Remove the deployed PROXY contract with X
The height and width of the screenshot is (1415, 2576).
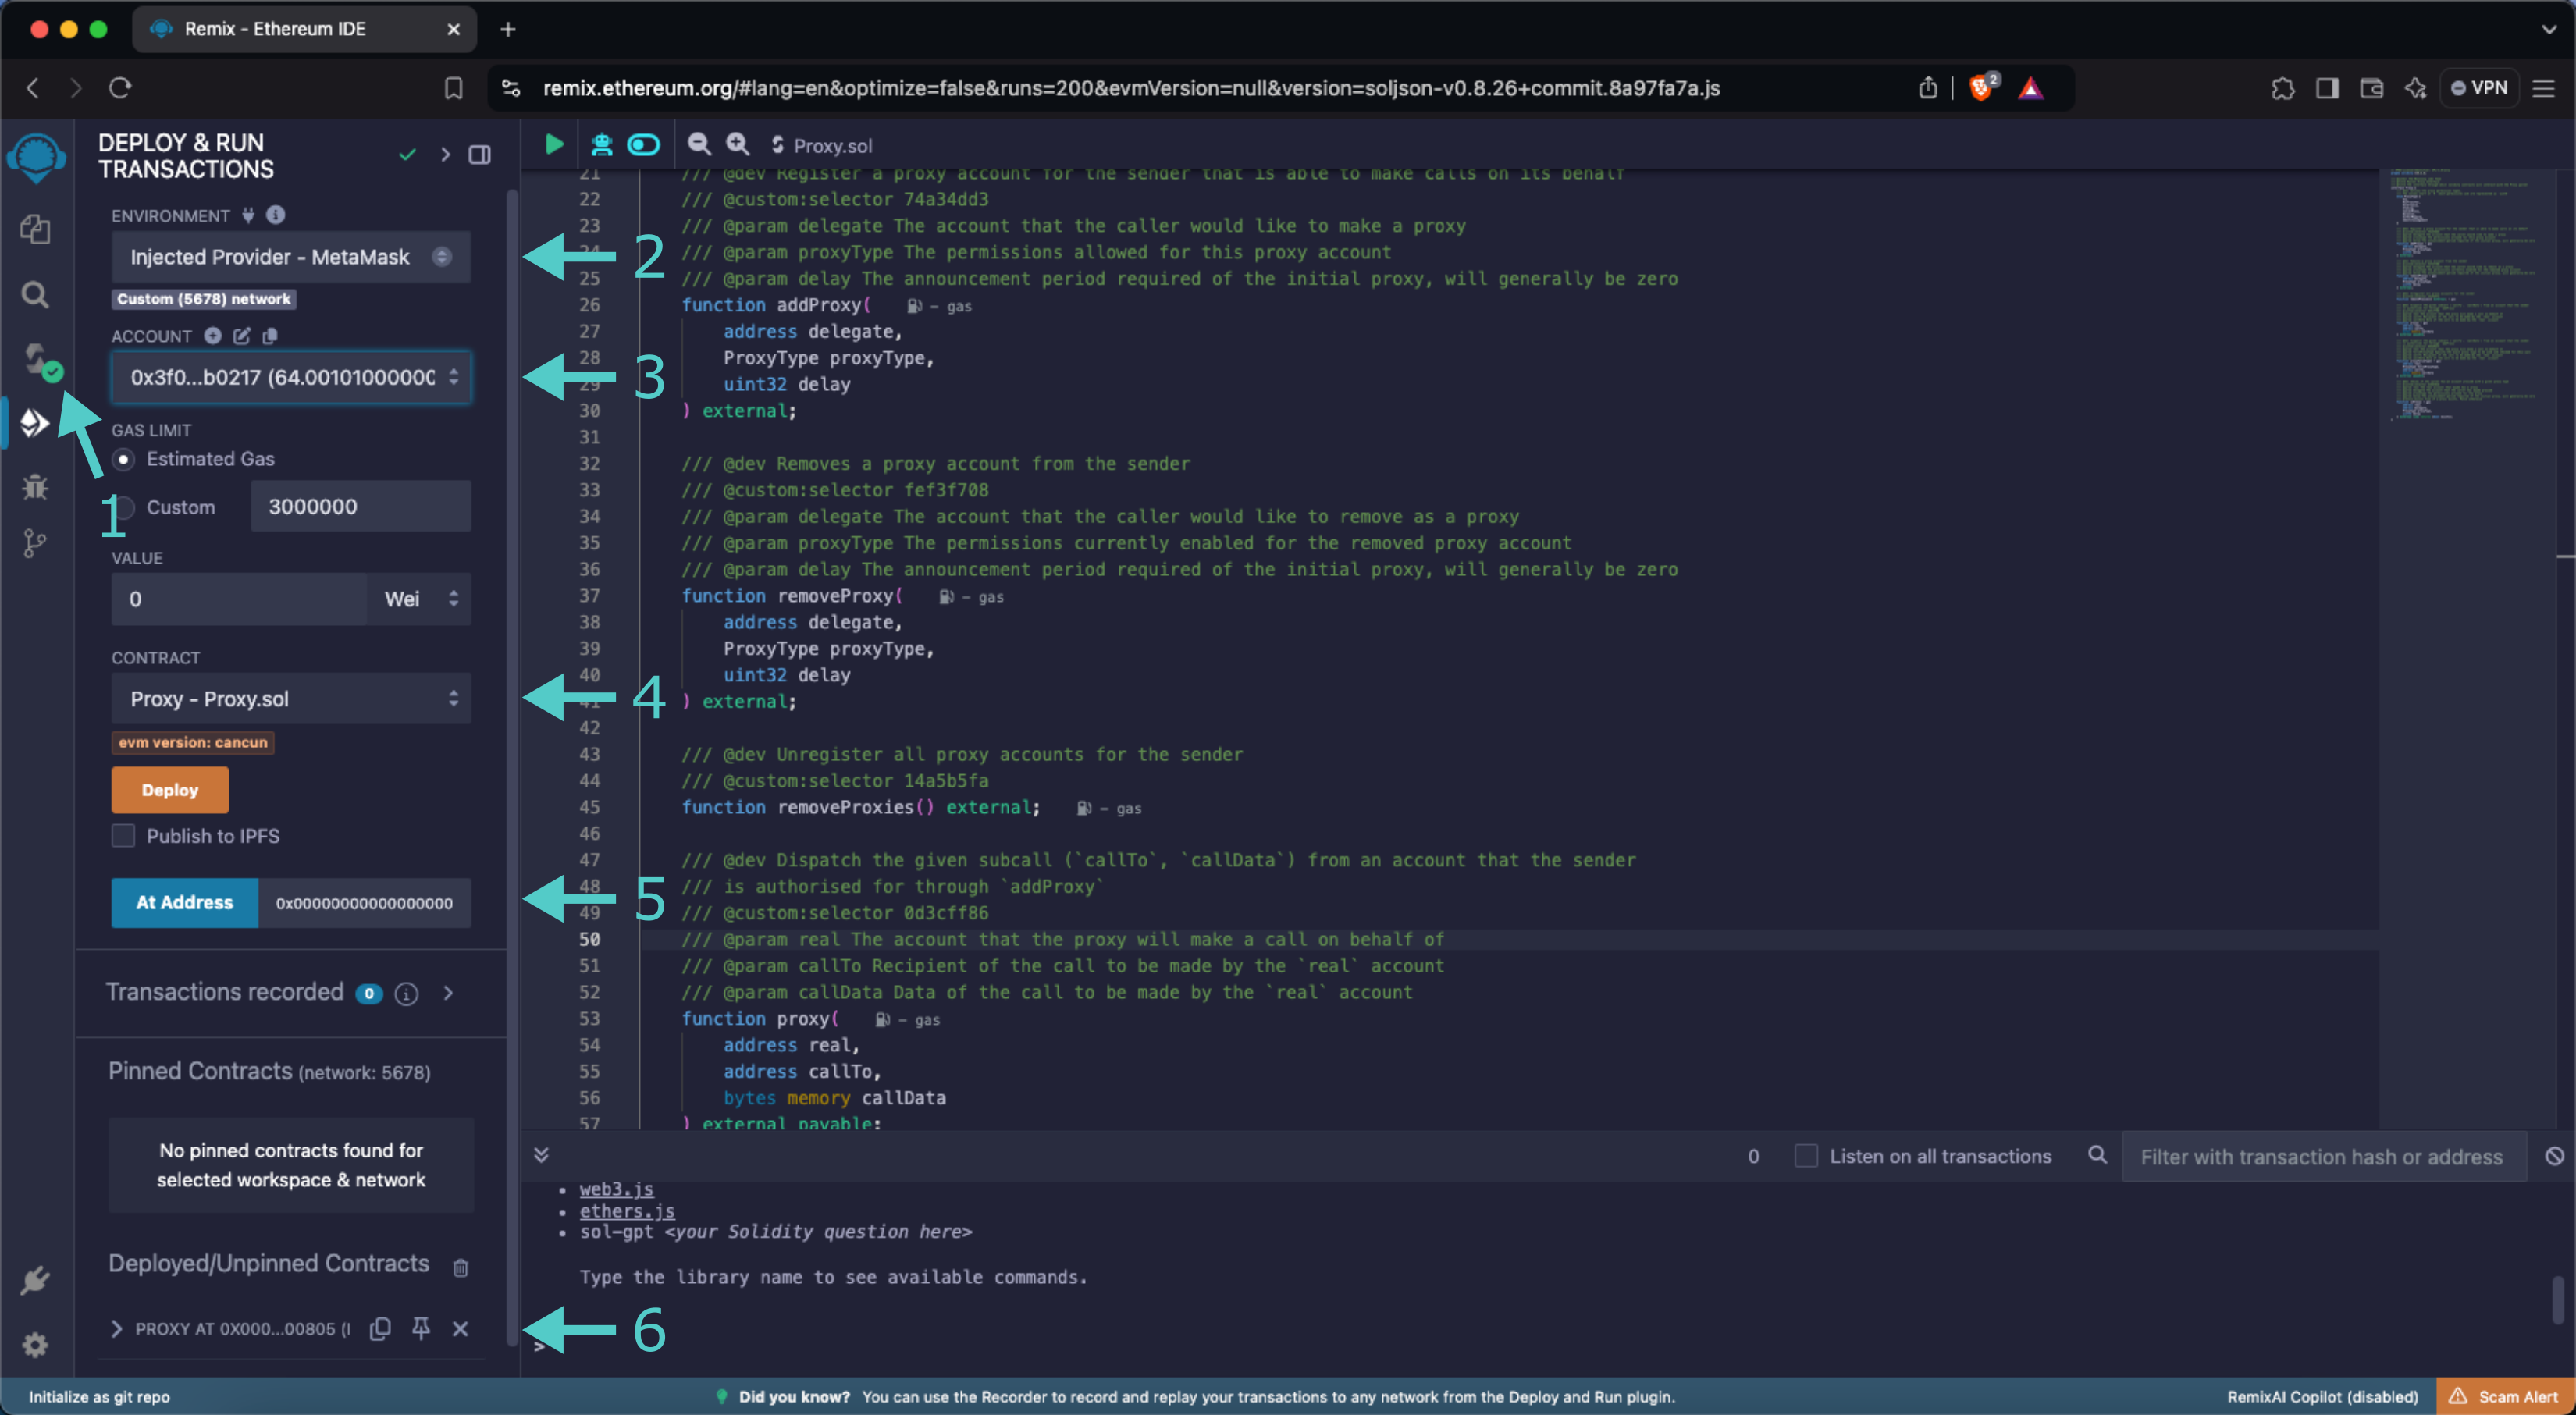(x=460, y=1328)
